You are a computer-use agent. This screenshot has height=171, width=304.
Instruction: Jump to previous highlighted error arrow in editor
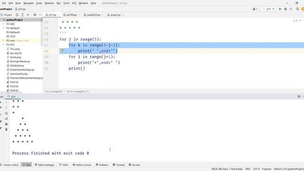(300, 20)
